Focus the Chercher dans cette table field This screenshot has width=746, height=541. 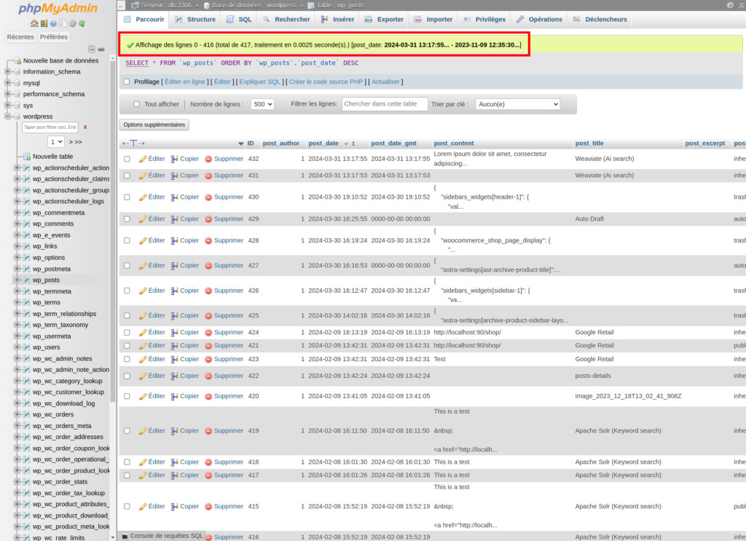coord(385,103)
